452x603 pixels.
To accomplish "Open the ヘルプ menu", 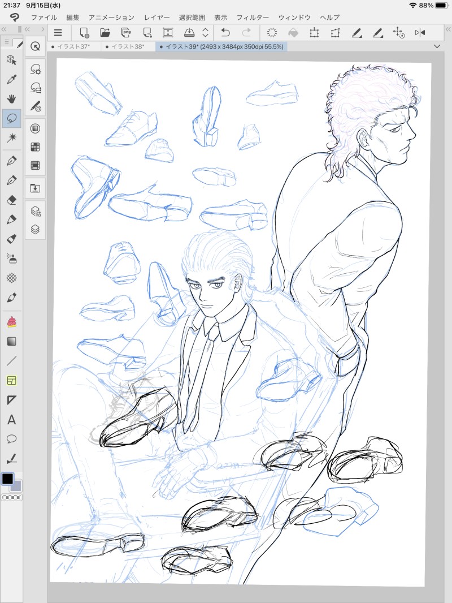I will click(x=330, y=18).
